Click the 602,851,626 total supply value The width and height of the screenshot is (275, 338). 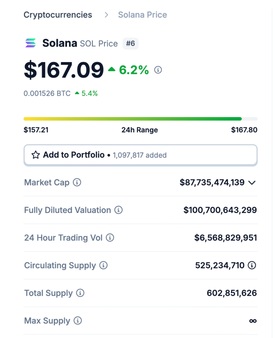(x=232, y=293)
